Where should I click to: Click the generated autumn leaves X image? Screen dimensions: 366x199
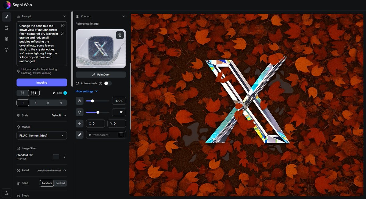(x=247, y=105)
